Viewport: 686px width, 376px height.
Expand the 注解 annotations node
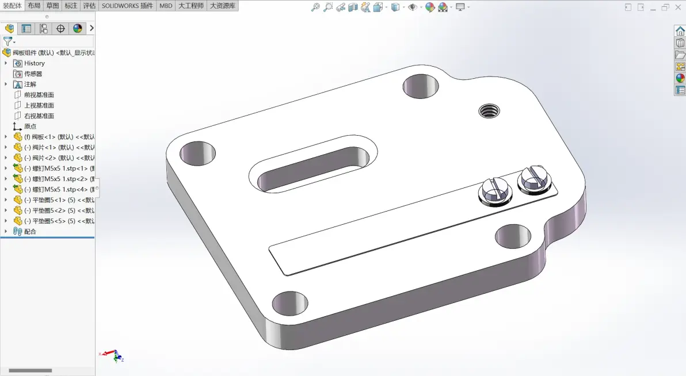6,85
